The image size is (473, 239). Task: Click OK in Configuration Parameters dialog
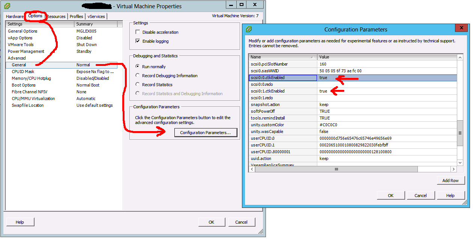[390, 196]
